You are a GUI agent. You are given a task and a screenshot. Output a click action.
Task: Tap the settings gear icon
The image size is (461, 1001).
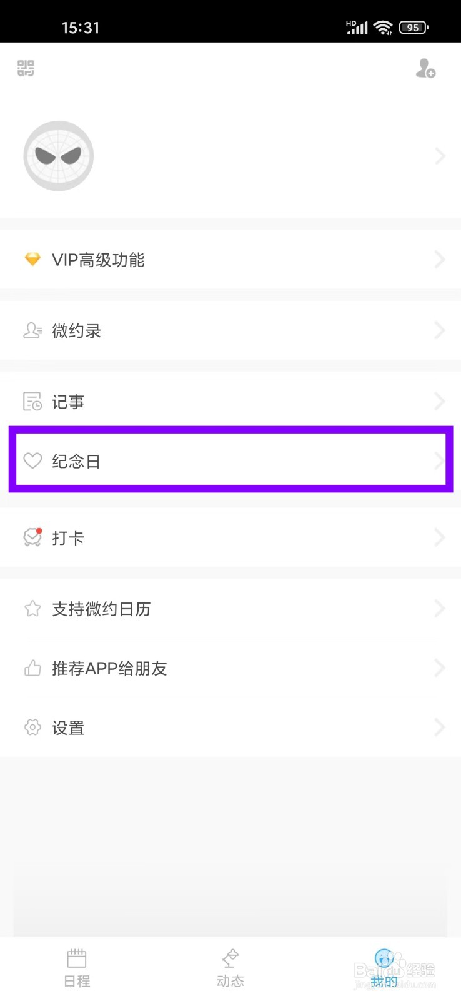tap(32, 727)
